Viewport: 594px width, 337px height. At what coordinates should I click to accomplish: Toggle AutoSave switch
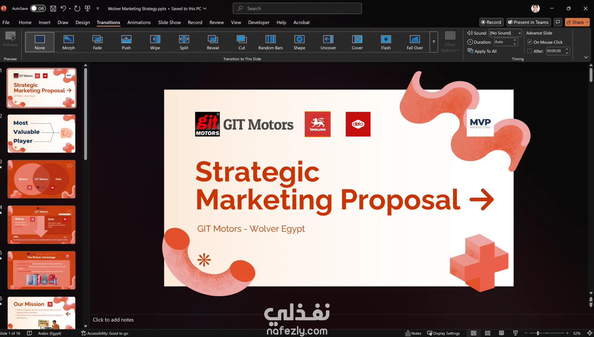point(38,9)
